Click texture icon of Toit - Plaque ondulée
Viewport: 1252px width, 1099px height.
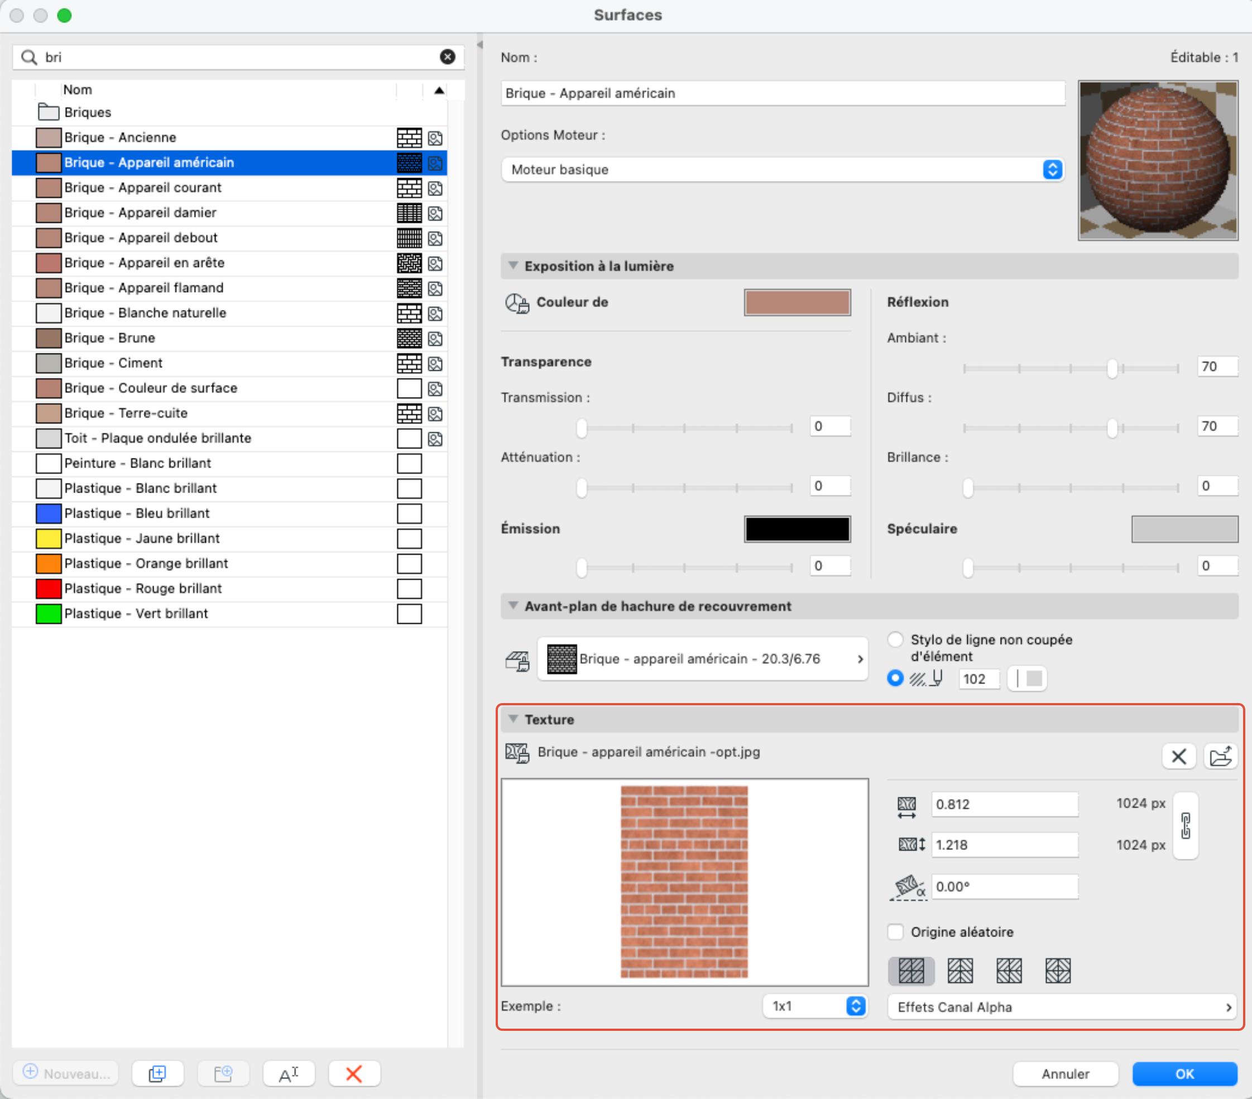pos(435,439)
